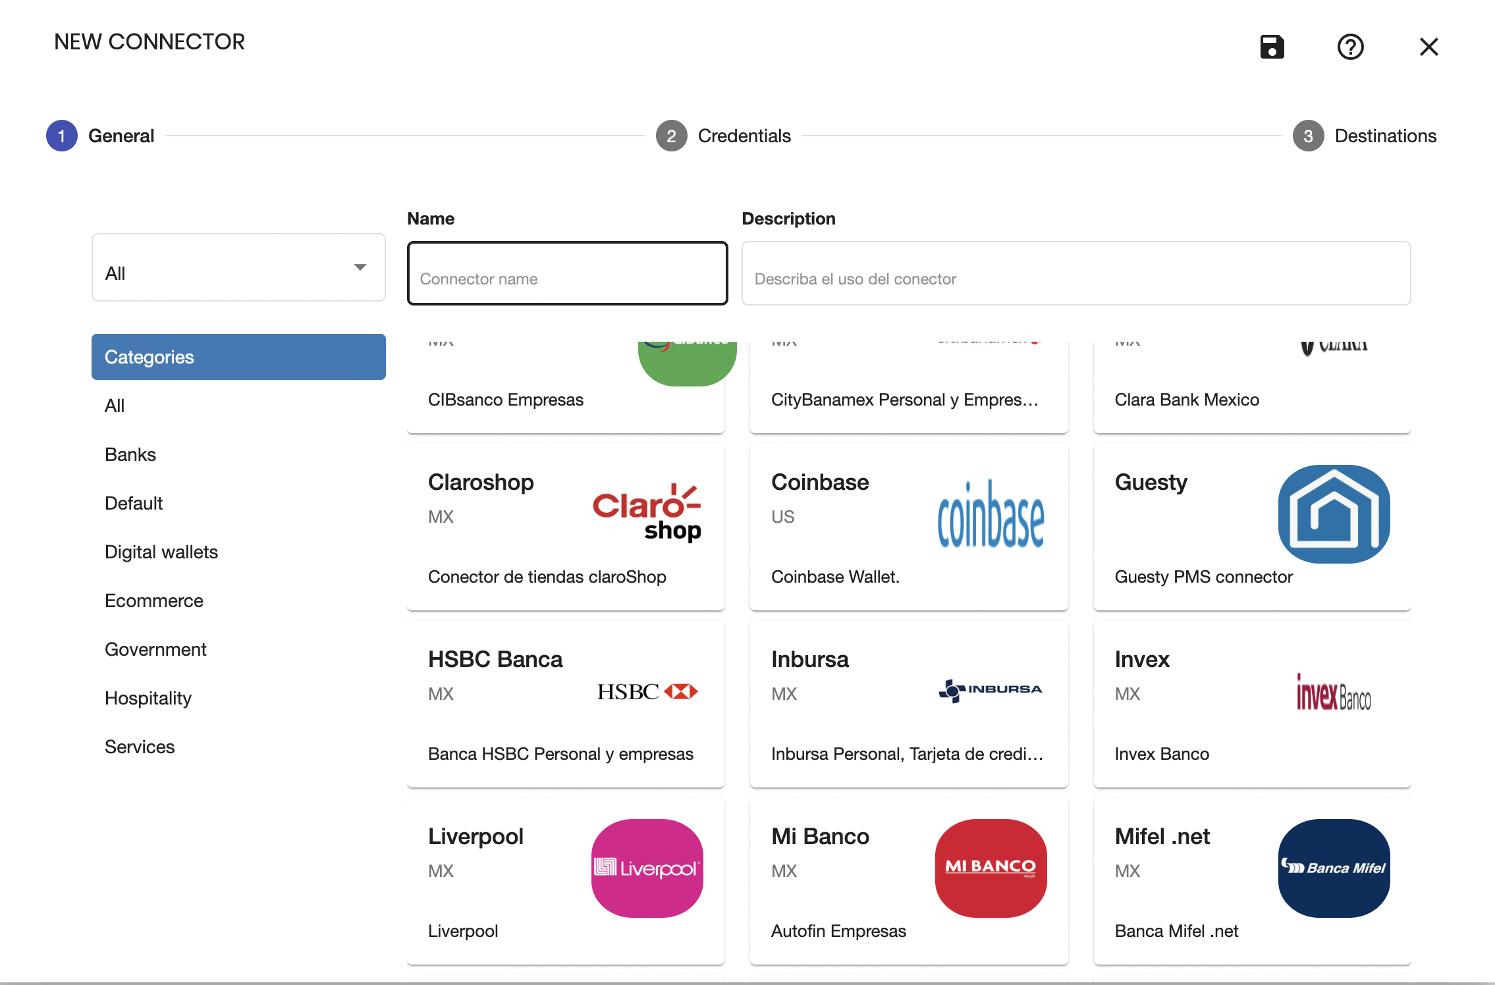Screen dimensions: 1495x985
Task: Select the Services category
Action: 140,747
